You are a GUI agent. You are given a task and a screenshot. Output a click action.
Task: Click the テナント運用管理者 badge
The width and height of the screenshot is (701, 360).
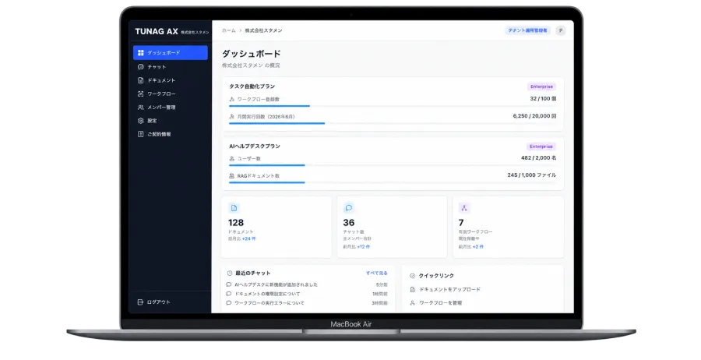527,30
